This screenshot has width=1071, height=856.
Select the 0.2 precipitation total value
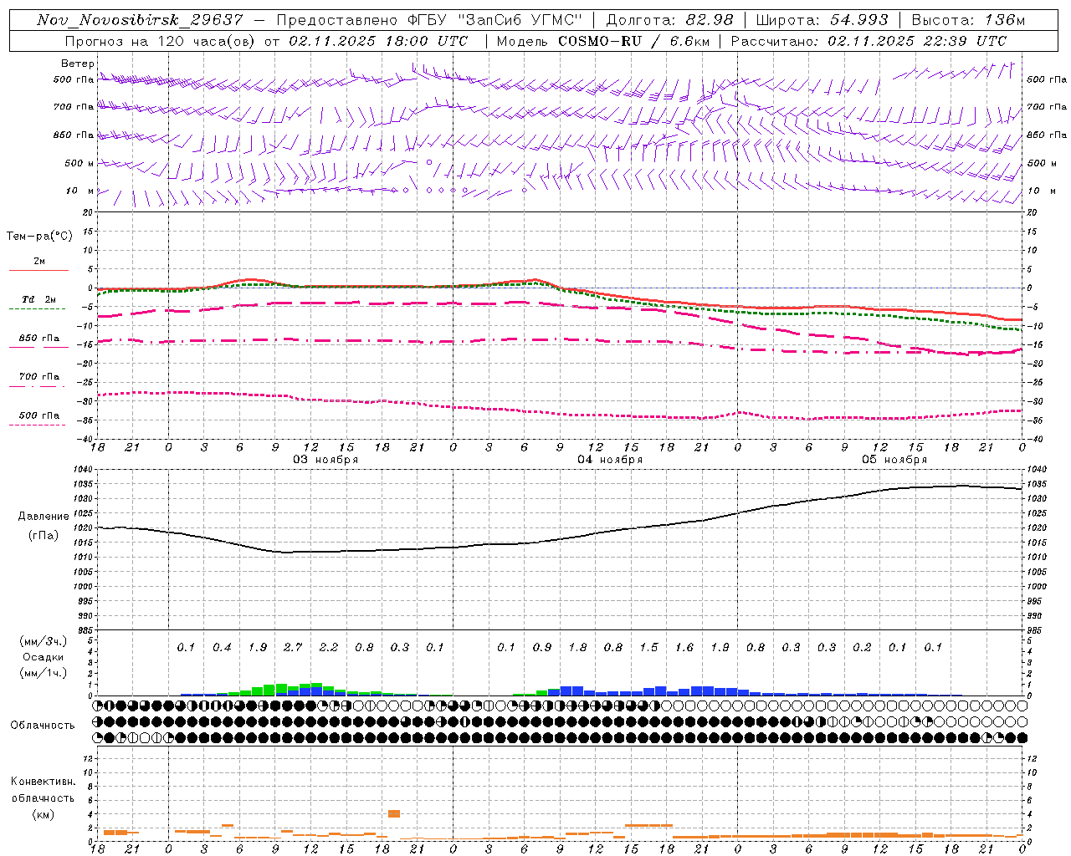click(862, 648)
